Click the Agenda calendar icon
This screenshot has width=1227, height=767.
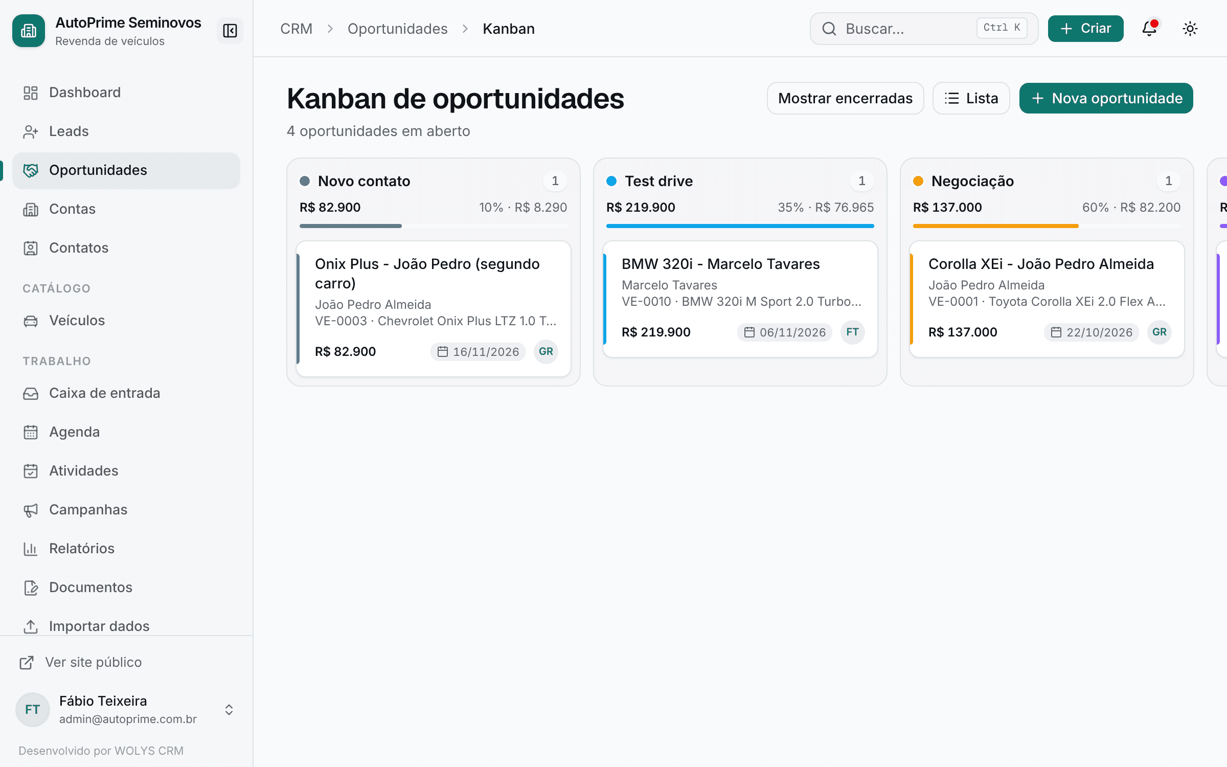click(x=31, y=432)
